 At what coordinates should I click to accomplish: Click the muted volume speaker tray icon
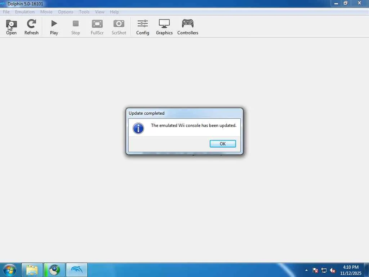tap(333, 270)
